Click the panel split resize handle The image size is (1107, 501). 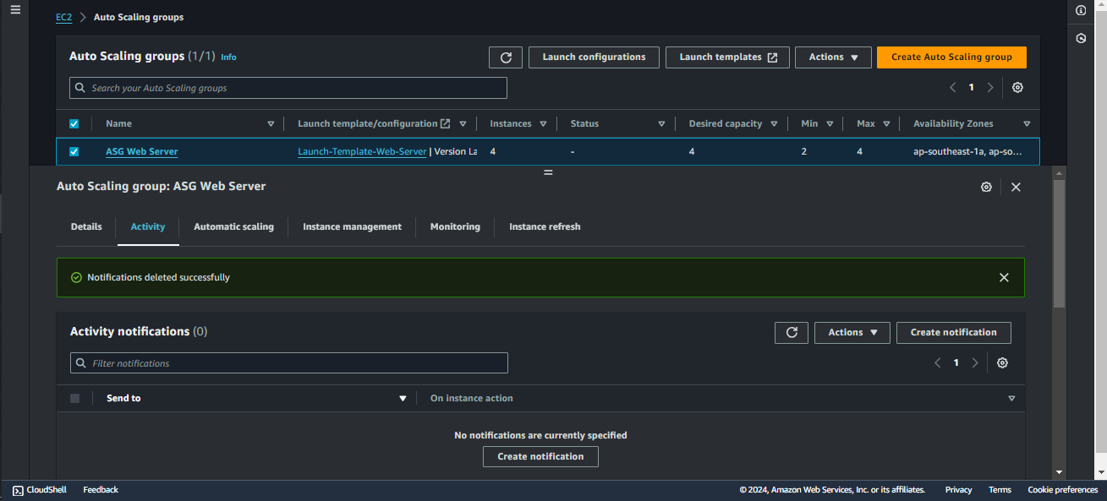(548, 172)
